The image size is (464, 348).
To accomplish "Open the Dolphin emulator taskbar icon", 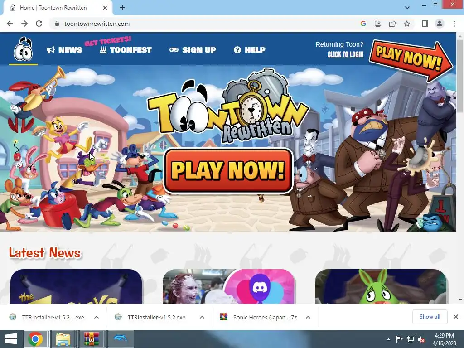I will (121, 339).
